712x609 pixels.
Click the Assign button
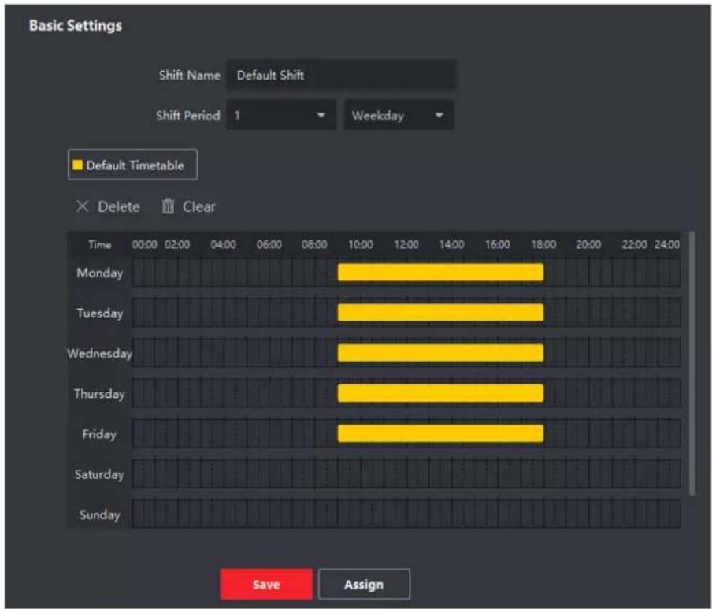(364, 585)
